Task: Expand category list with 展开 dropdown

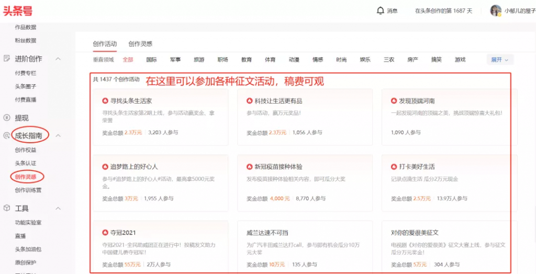Action: click(500, 60)
